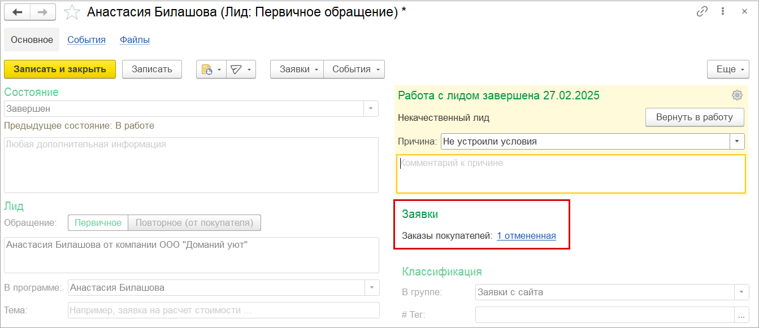Screen dimensions: 759x328
Task: Click the gear settings icon
Action: 737,95
